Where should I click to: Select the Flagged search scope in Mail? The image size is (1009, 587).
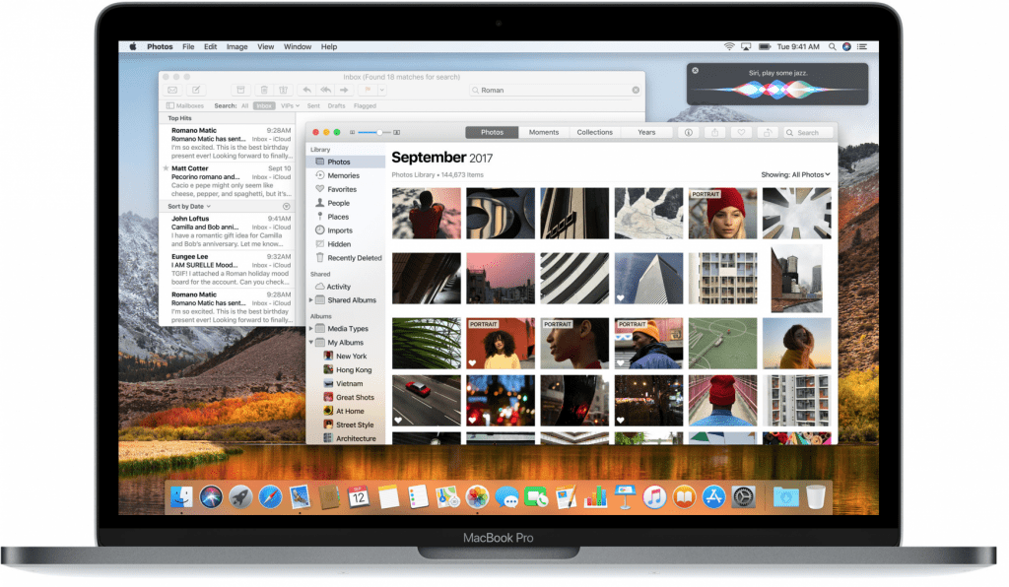click(365, 106)
